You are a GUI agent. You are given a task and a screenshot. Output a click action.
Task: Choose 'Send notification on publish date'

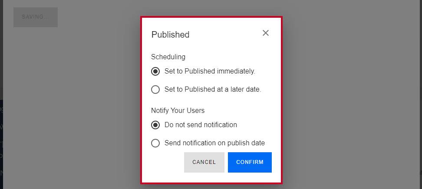[x=155, y=143]
